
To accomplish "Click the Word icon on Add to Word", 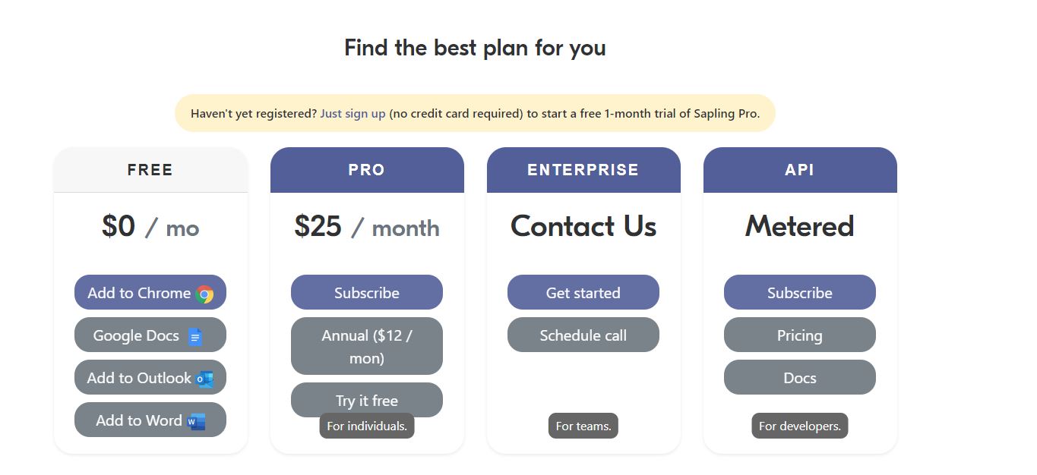I will tap(194, 419).
